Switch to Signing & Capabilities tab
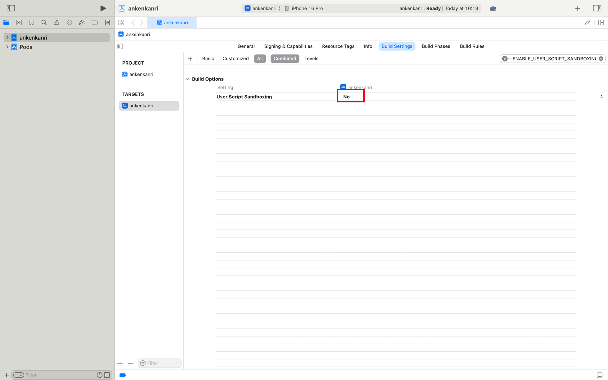Viewport: 608px width, 380px height. tap(288, 46)
